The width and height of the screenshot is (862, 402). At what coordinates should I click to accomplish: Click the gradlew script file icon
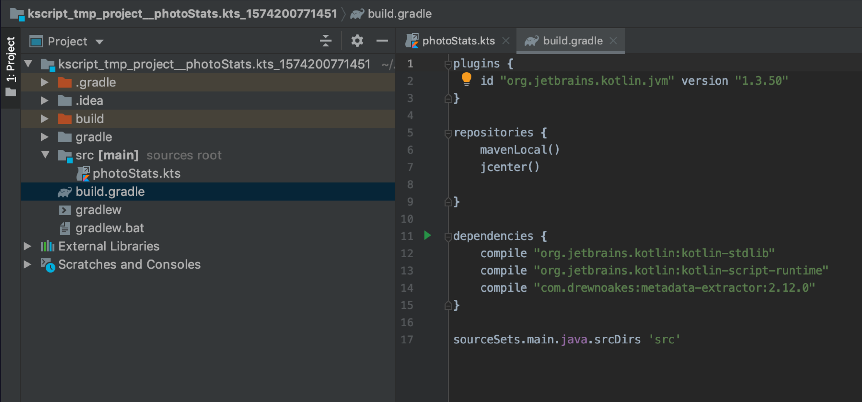65,210
